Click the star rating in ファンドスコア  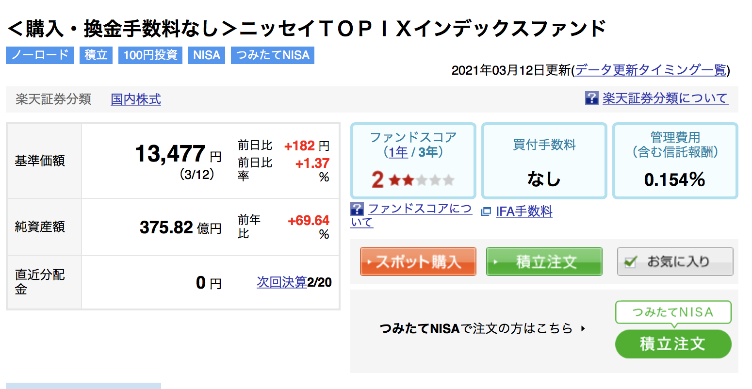point(421,180)
